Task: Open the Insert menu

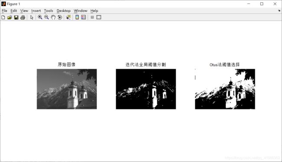Action: point(36,11)
